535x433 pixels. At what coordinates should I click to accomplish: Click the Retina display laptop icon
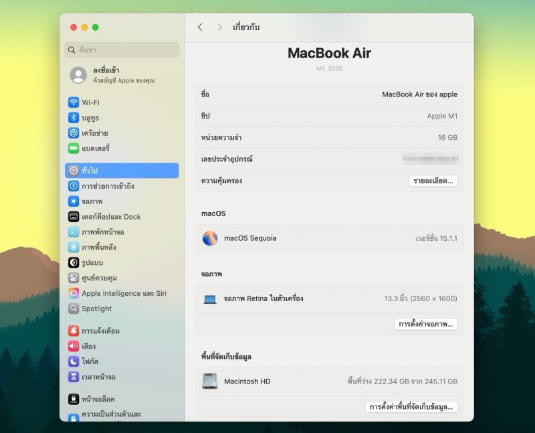[x=210, y=299]
